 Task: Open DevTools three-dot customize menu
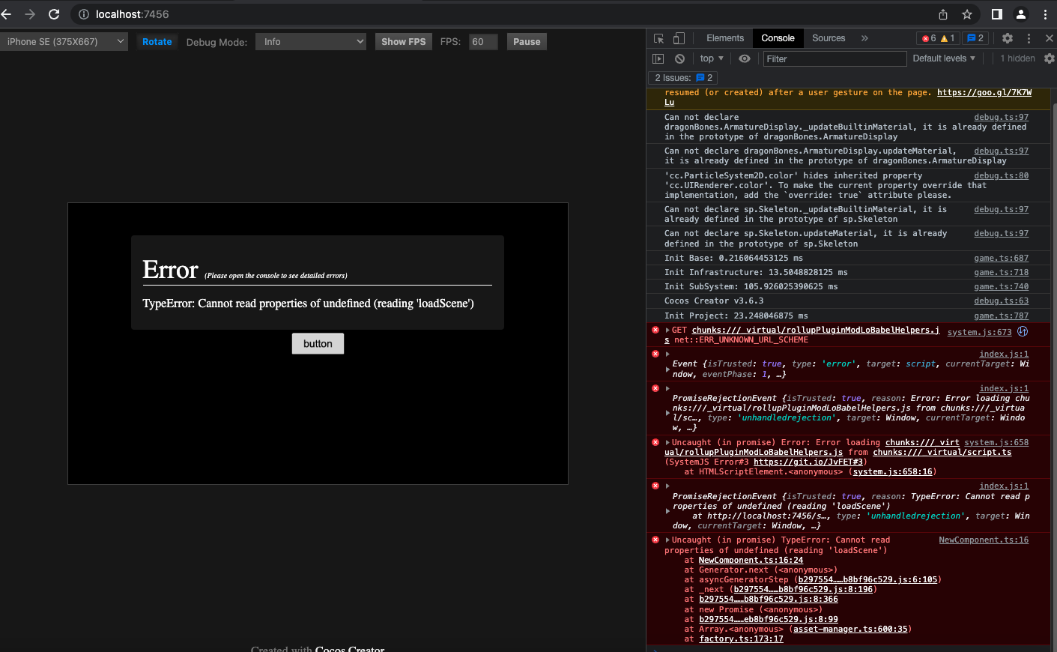pyautogui.click(x=1029, y=38)
